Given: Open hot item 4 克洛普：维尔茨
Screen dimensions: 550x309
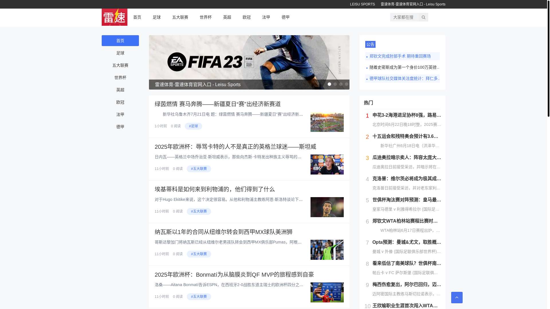Looking at the screenshot, I should tap(406, 179).
